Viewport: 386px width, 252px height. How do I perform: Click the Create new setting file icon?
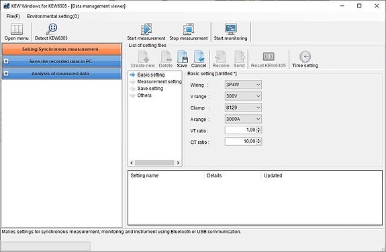[143, 56]
